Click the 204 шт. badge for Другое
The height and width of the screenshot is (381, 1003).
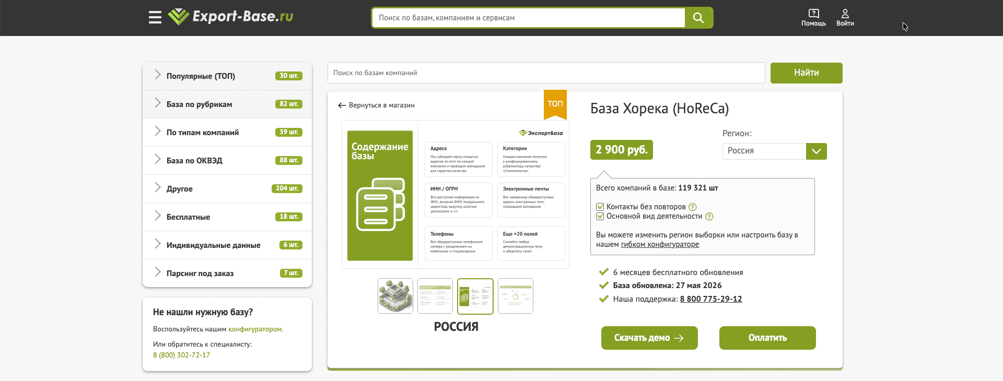[x=287, y=188]
